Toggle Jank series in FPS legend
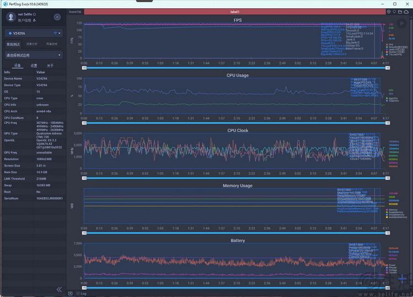Image resolution: width=413 pixels, height=297 pixels. [x=395, y=50]
